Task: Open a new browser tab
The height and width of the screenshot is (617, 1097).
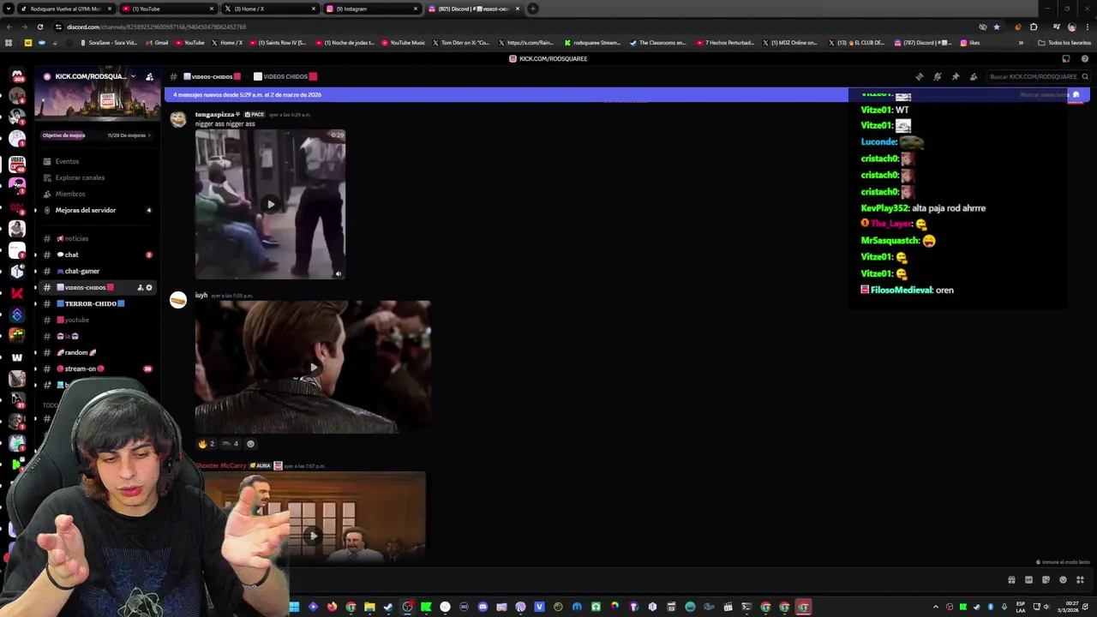Action: [533, 9]
